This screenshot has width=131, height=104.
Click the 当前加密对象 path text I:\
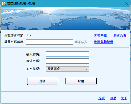pyautogui.click(x=29, y=35)
